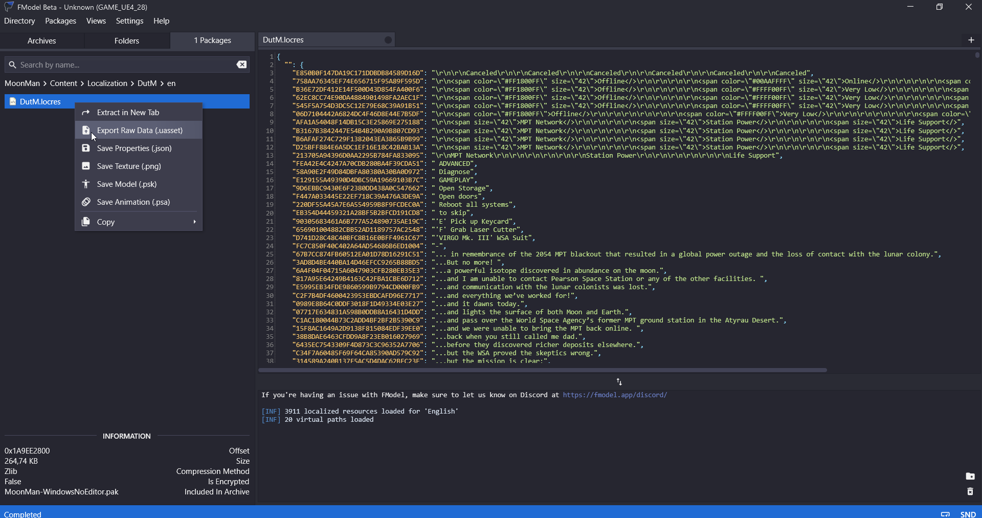Screen dimensions: 982x518
Task: Click the trash icon to clear logs
Action: tap(970, 492)
